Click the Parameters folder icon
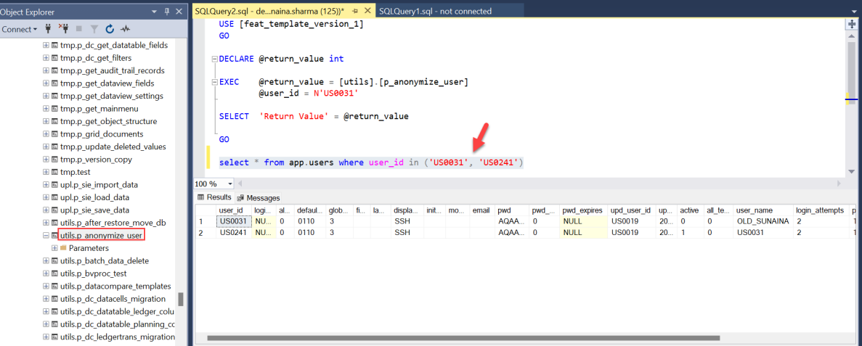The height and width of the screenshot is (346, 862). pos(63,248)
